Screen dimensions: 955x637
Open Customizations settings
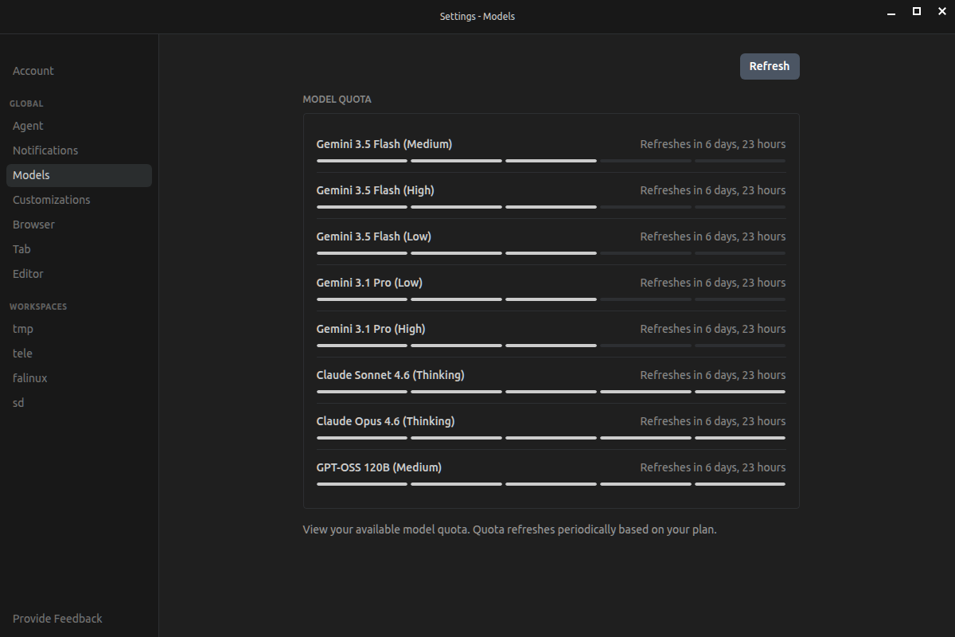(52, 200)
